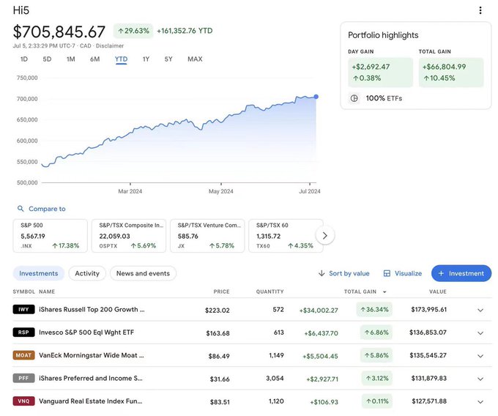Click the Day Gain +$2,692.47 box

point(381,73)
